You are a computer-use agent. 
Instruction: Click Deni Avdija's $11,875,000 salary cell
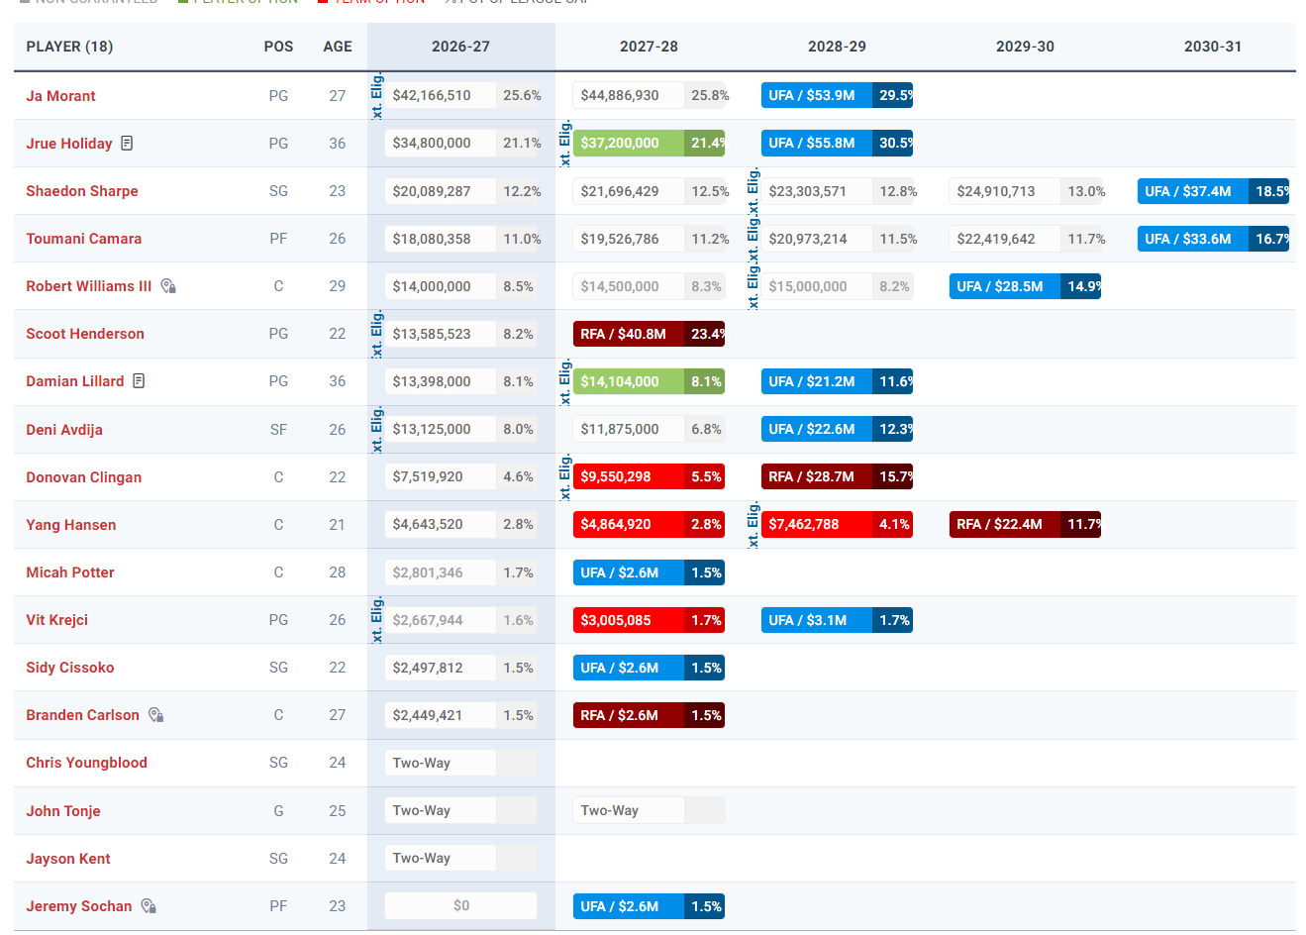pyautogui.click(x=650, y=430)
